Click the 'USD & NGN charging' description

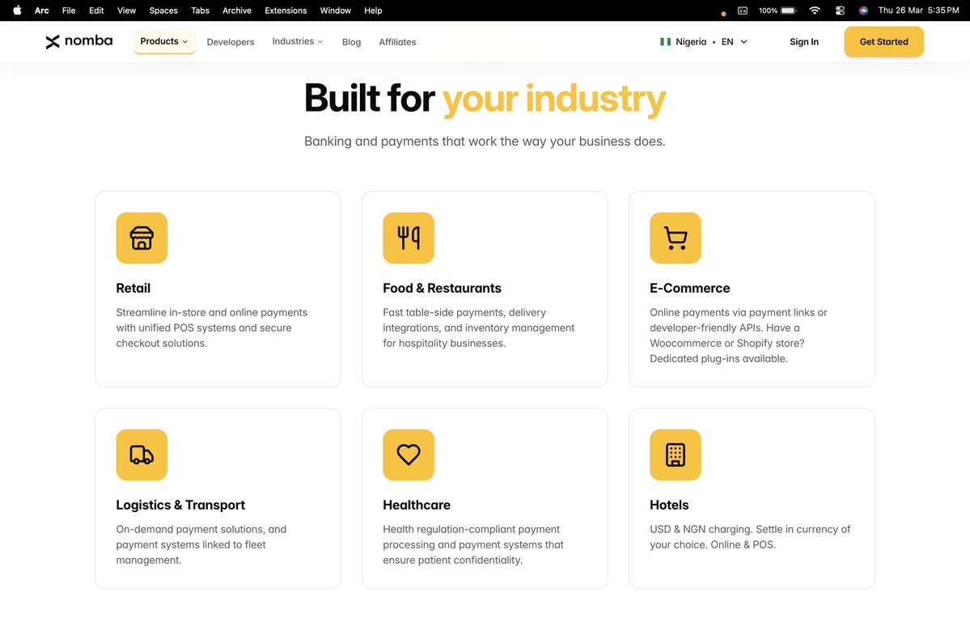(750, 537)
